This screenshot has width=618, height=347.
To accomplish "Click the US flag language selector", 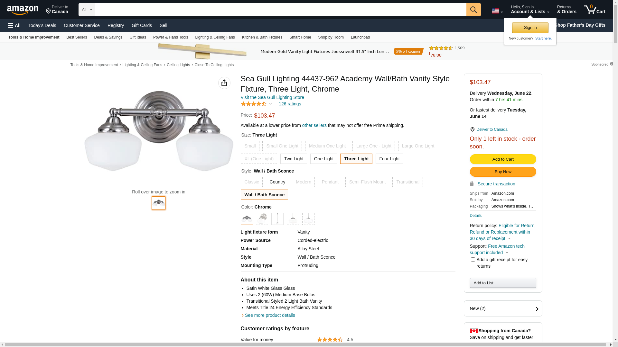I will click(497, 11).
